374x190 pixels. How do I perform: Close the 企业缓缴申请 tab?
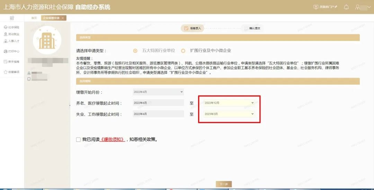click(x=63, y=18)
